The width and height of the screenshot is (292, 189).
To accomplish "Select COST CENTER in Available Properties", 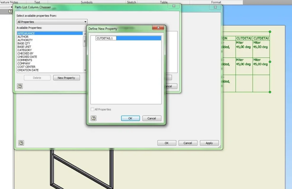I will coord(50,67).
